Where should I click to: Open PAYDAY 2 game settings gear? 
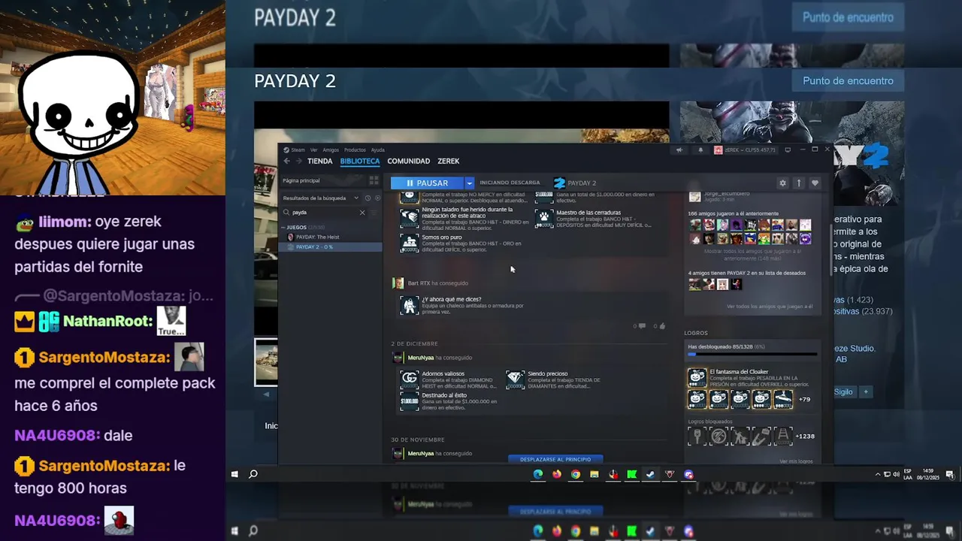point(782,183)
